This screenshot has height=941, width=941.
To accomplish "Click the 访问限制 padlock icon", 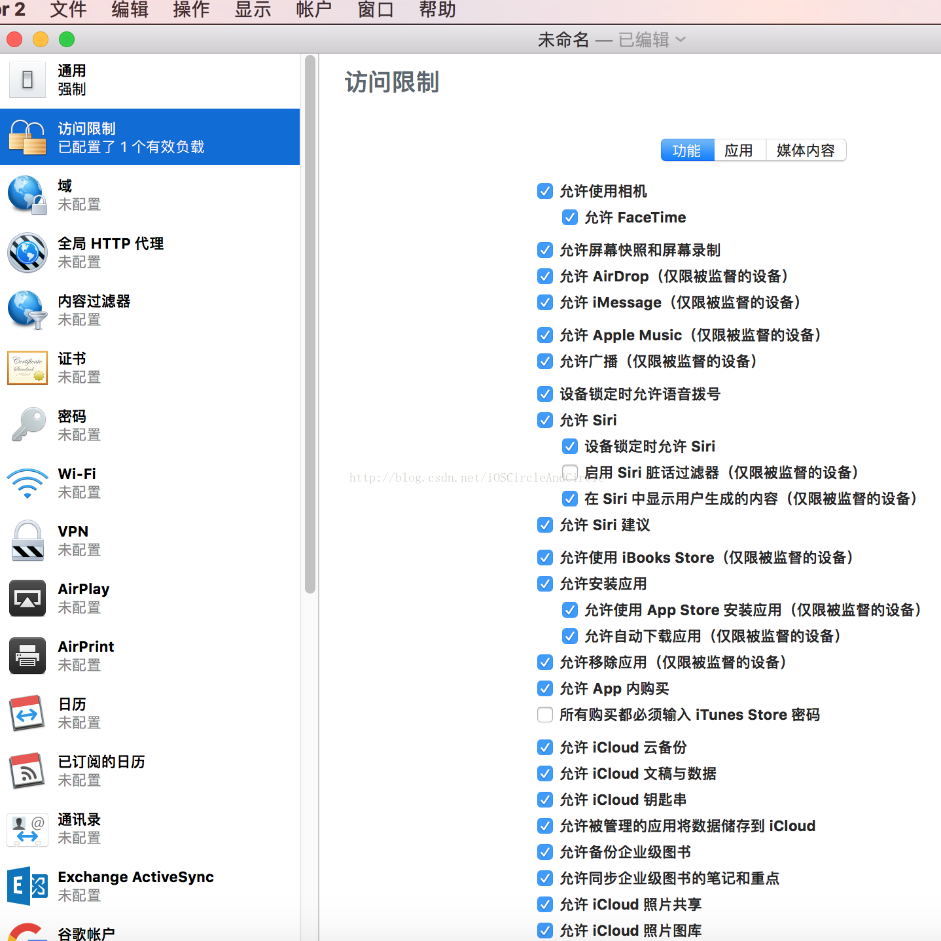I will coord(27,137).
